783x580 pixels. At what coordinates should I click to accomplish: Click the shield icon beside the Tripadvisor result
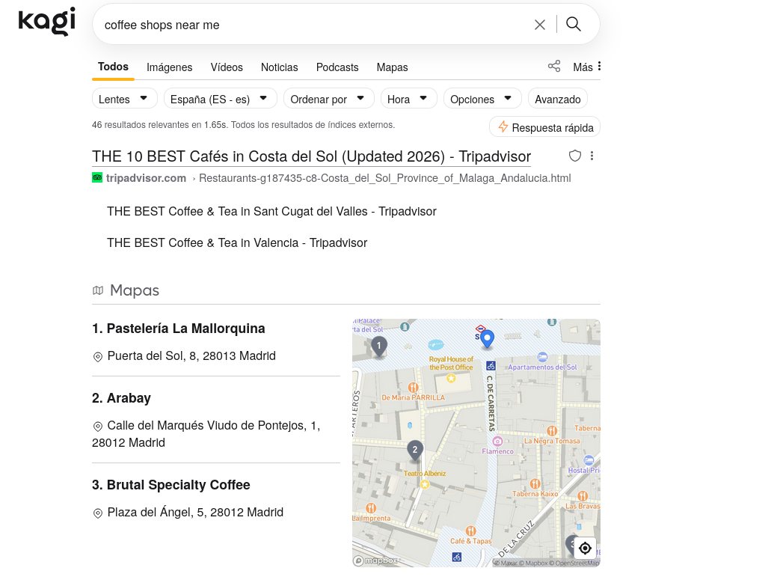(x=575, y=156)
